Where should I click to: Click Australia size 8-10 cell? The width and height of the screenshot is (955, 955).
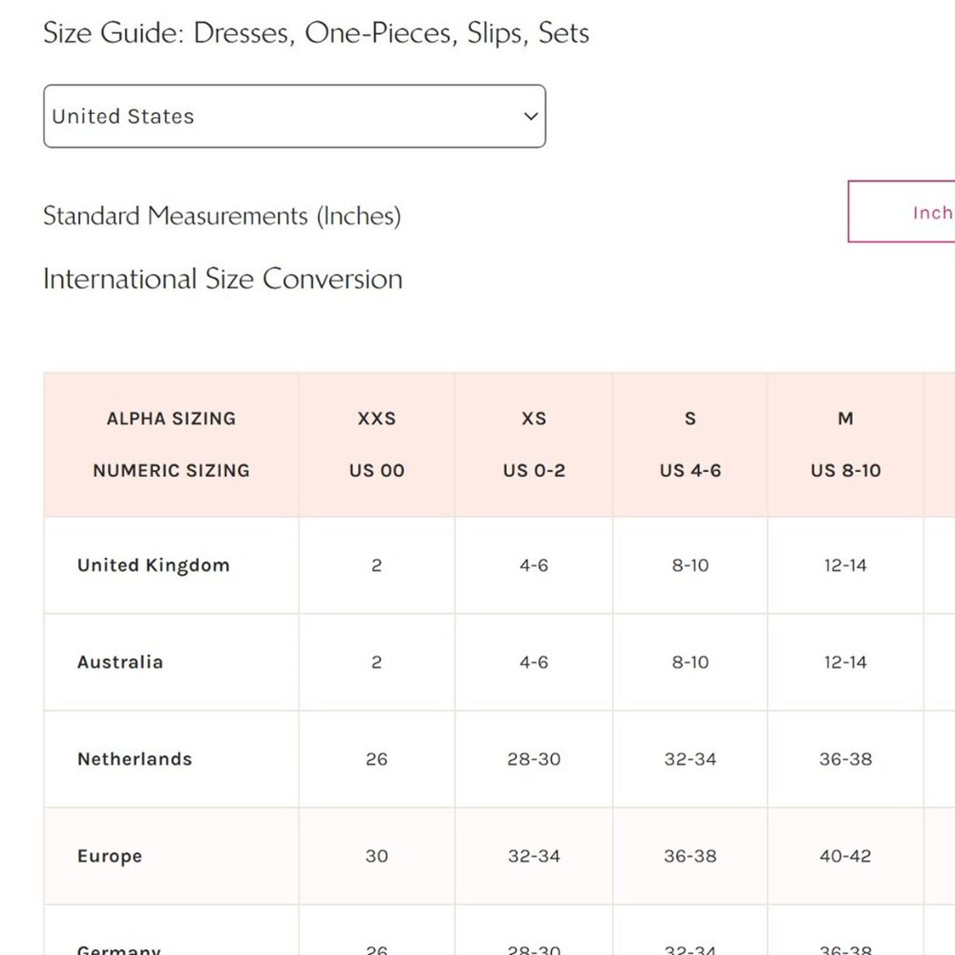coord(690,662)
